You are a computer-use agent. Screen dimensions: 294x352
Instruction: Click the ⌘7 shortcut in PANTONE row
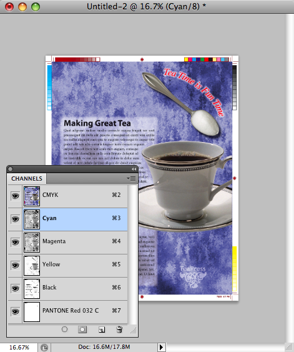pyautogui.click(x=116, y=311)
